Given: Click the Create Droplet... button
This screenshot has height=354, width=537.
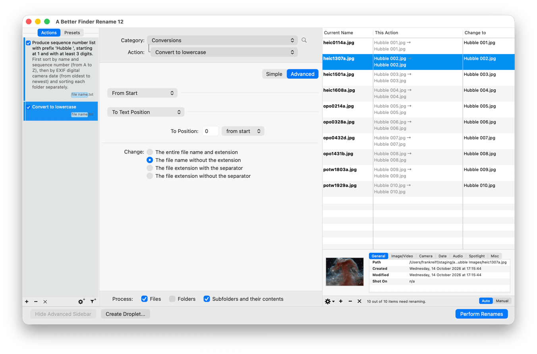Looking at the screenshot, I should coord(126,314).
